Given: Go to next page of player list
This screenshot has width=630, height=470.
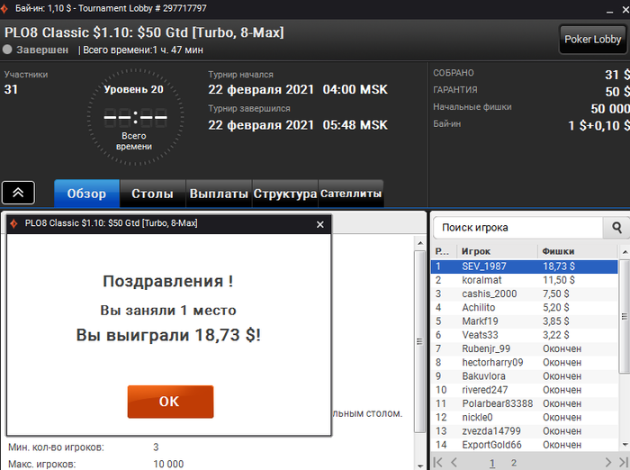Looking at the screenshot, I should pos(607,463).
